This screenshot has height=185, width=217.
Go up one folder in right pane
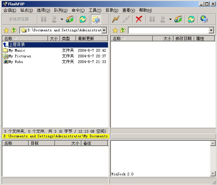point(123,30)
